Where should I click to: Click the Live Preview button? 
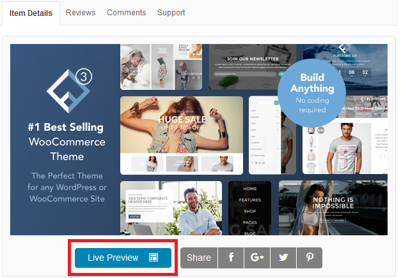[x=123, y=258]
